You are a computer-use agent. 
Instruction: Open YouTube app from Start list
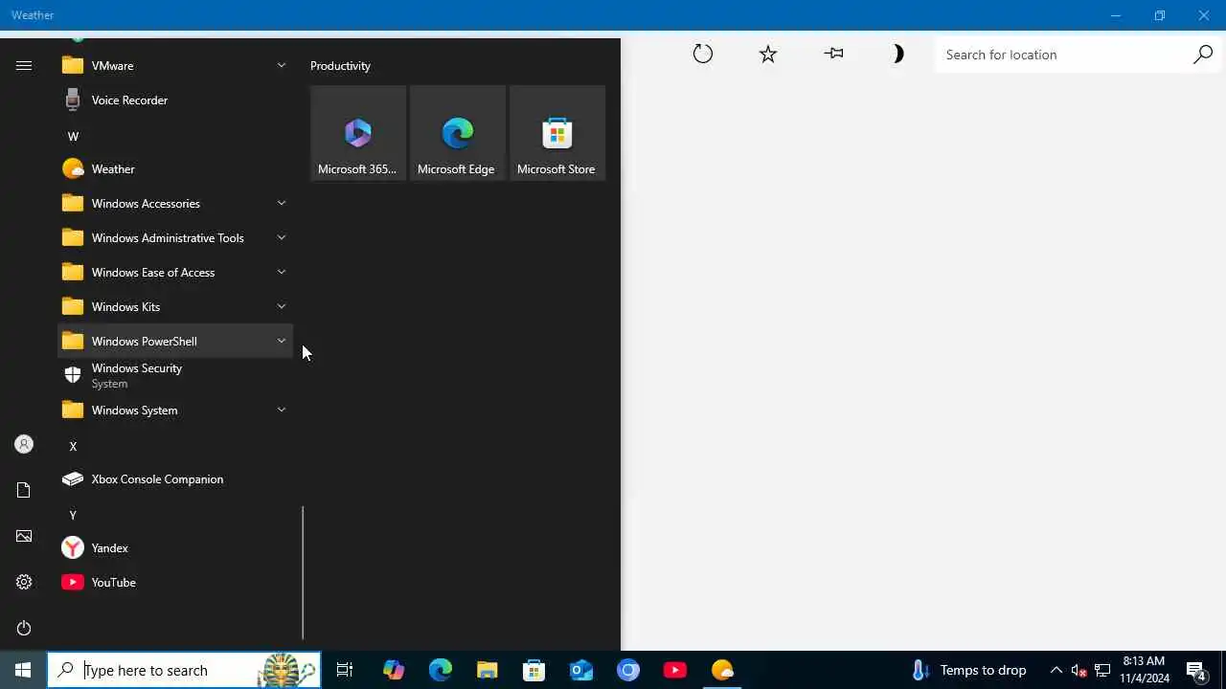[175, 582]
